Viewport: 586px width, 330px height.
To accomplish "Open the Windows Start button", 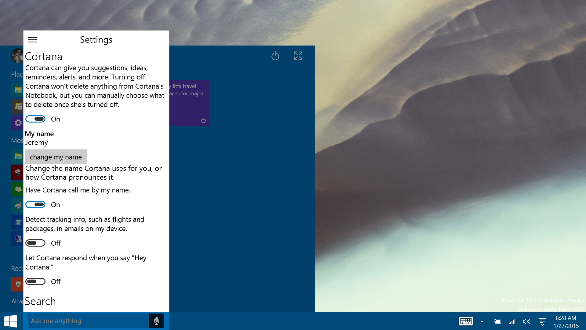I will [x=11, y=321].
